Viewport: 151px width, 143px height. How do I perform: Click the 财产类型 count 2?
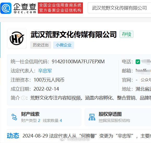pyautogui.click(x=39, y=121)
